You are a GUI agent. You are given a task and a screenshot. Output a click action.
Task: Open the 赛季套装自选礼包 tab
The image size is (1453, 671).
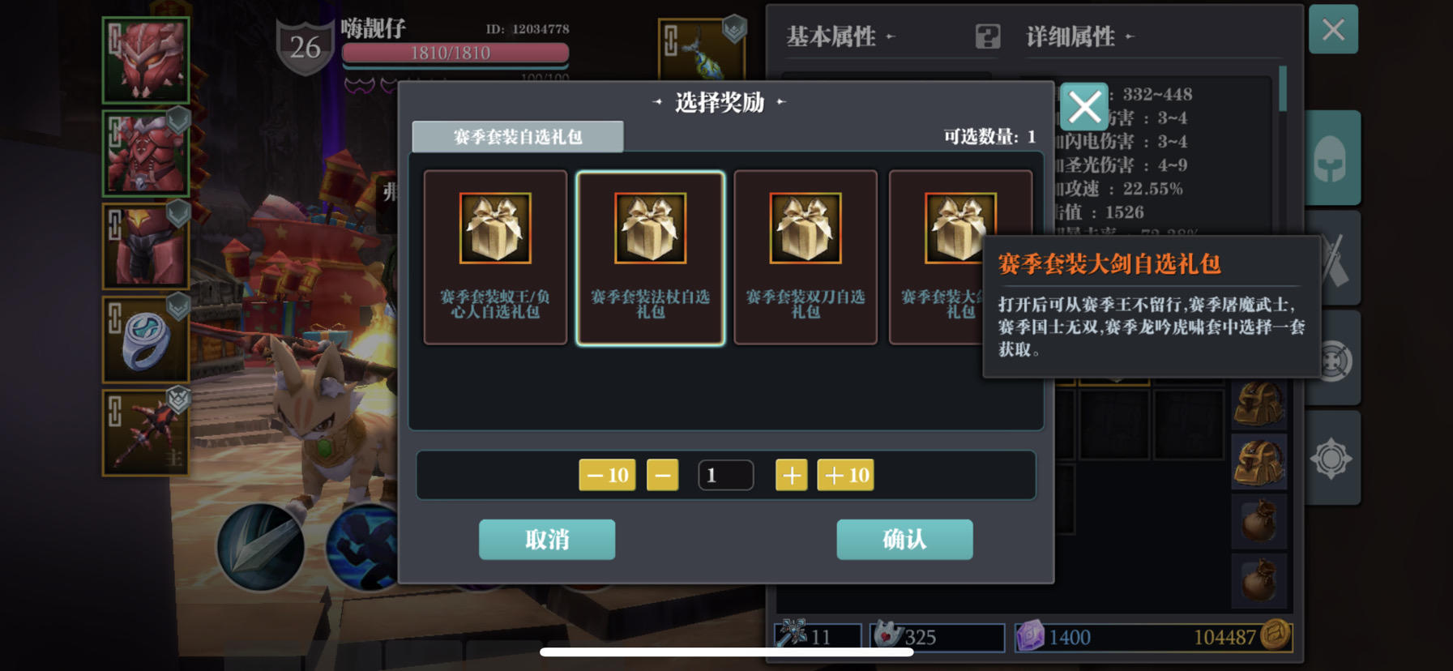(518, 137)
